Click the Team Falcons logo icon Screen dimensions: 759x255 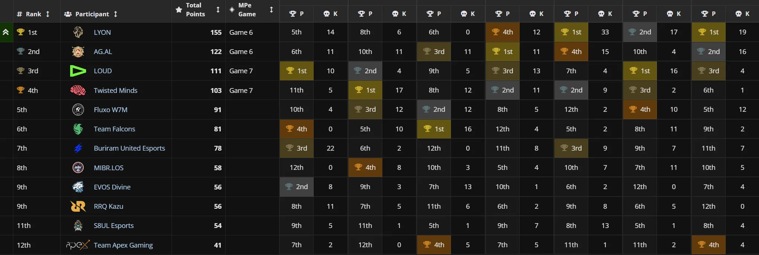(x=78, y=129)
